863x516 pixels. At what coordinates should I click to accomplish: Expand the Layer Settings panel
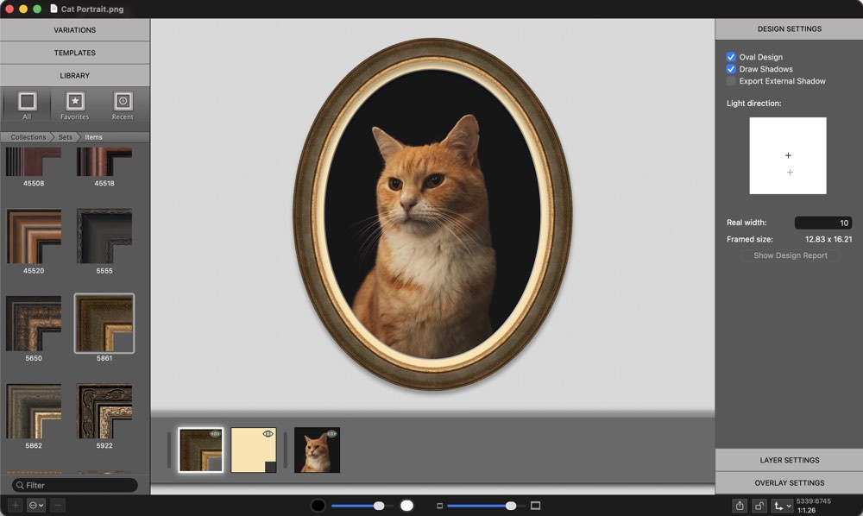click(x=789, y=460)
